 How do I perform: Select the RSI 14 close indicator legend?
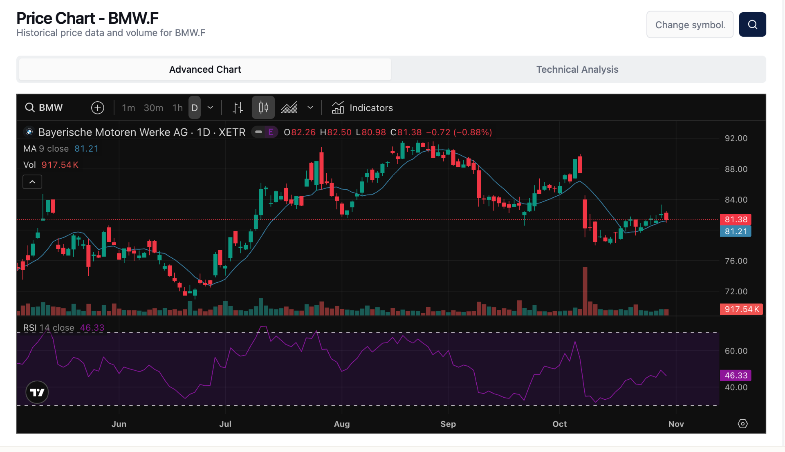[x=64, y=328]
